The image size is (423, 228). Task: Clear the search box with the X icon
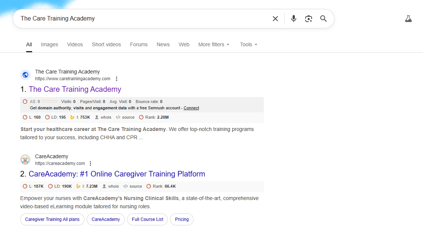[x=275, y=19]
